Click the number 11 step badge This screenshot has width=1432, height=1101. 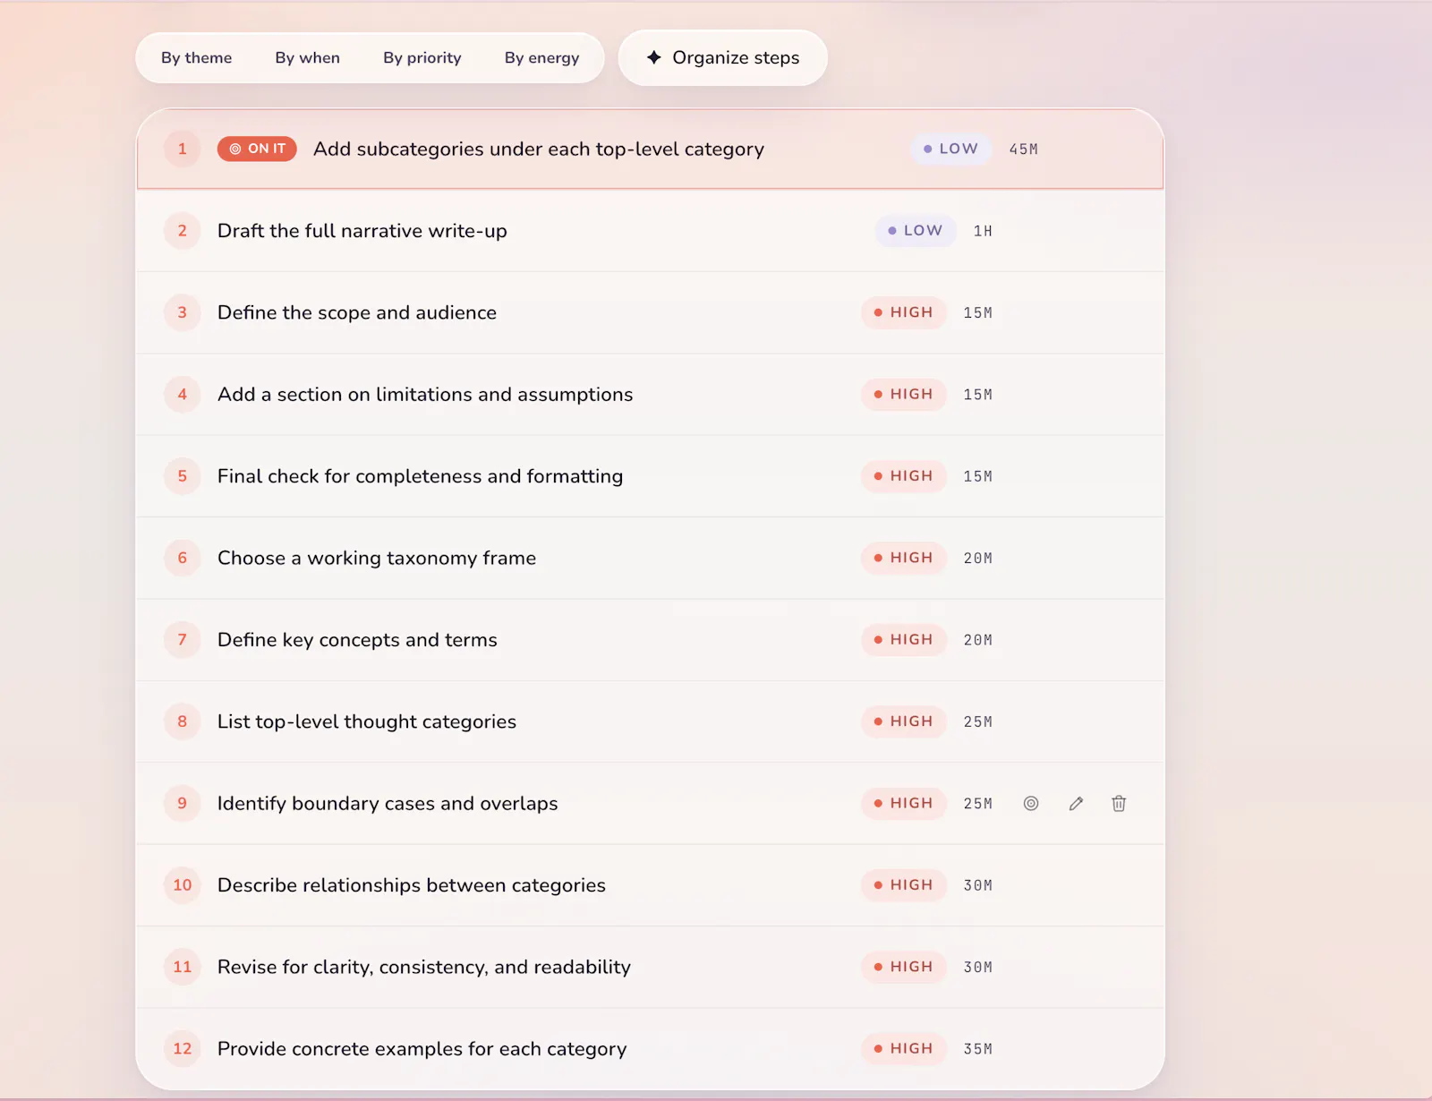183,967
